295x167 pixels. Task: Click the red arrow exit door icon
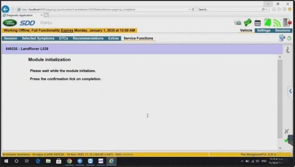(x=287, y=23)
